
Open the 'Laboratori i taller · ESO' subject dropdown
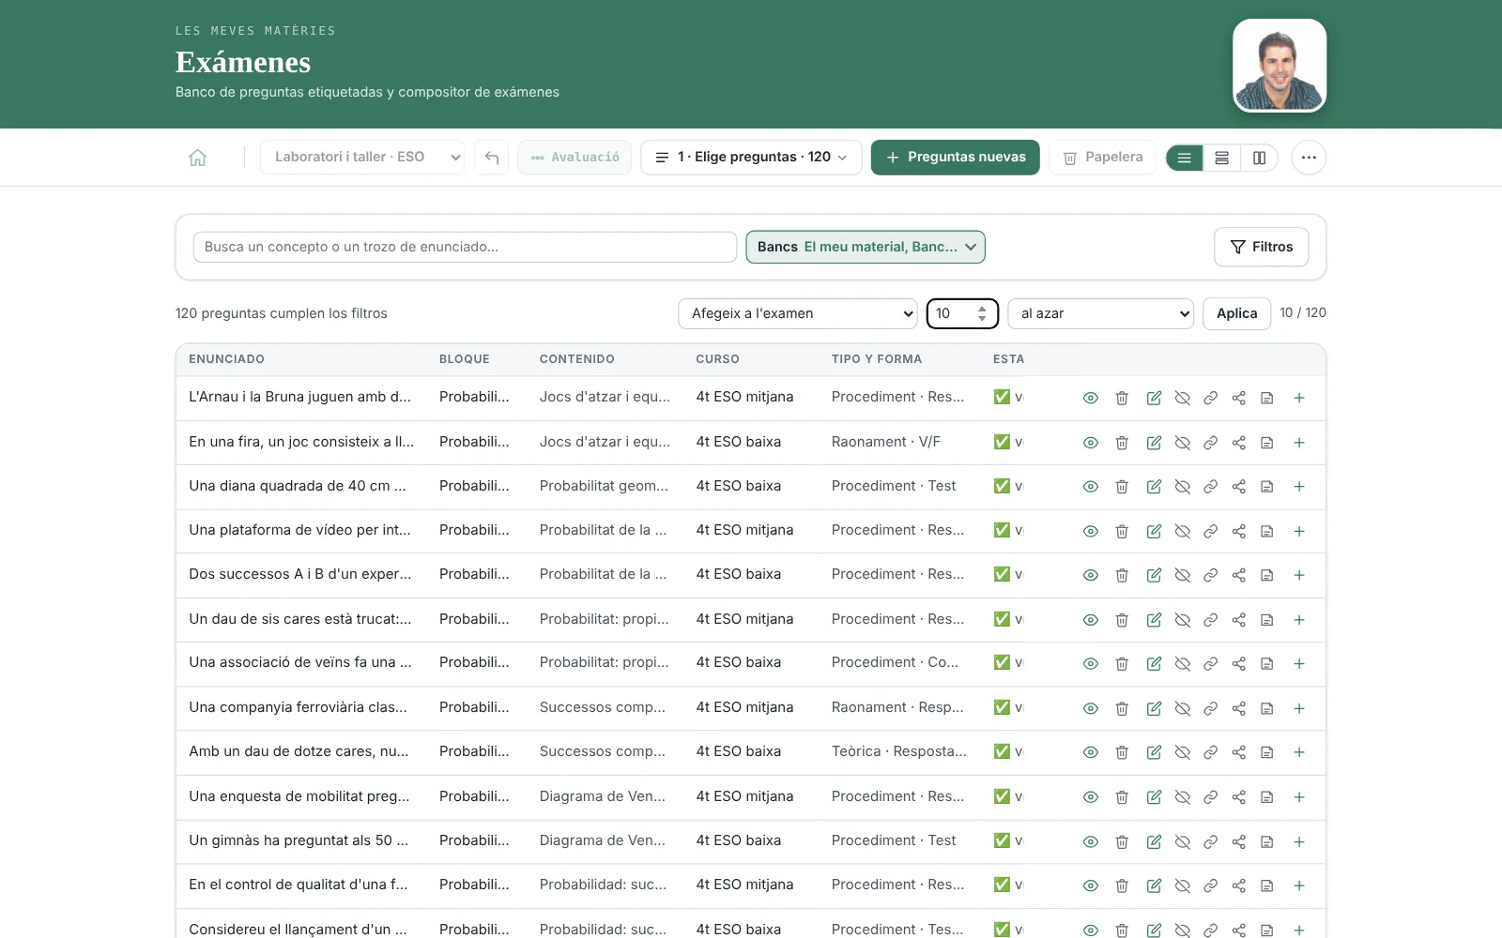coord(362,158)
